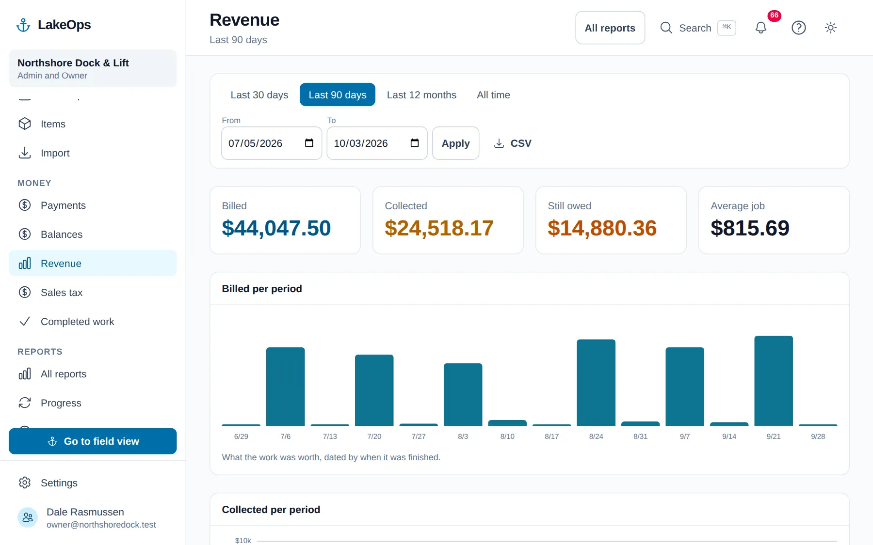The width and height of the screenshot is (873, 545).
Task: Open calendar picker in To date field
Action: click(415, 143)
